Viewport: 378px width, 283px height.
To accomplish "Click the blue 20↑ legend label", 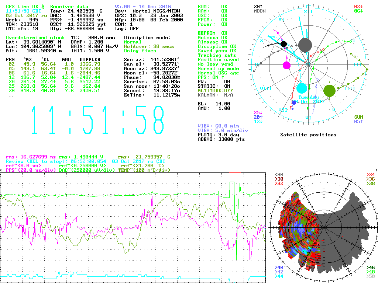I will coord(258,117).
